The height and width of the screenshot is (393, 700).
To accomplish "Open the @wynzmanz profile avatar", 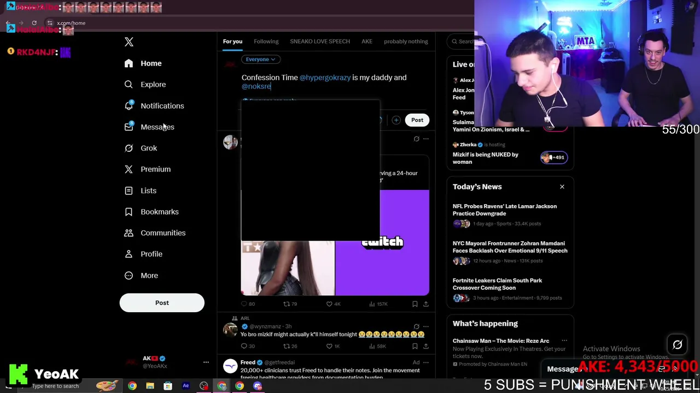I will pyautogui.click(x=230, y=330).
